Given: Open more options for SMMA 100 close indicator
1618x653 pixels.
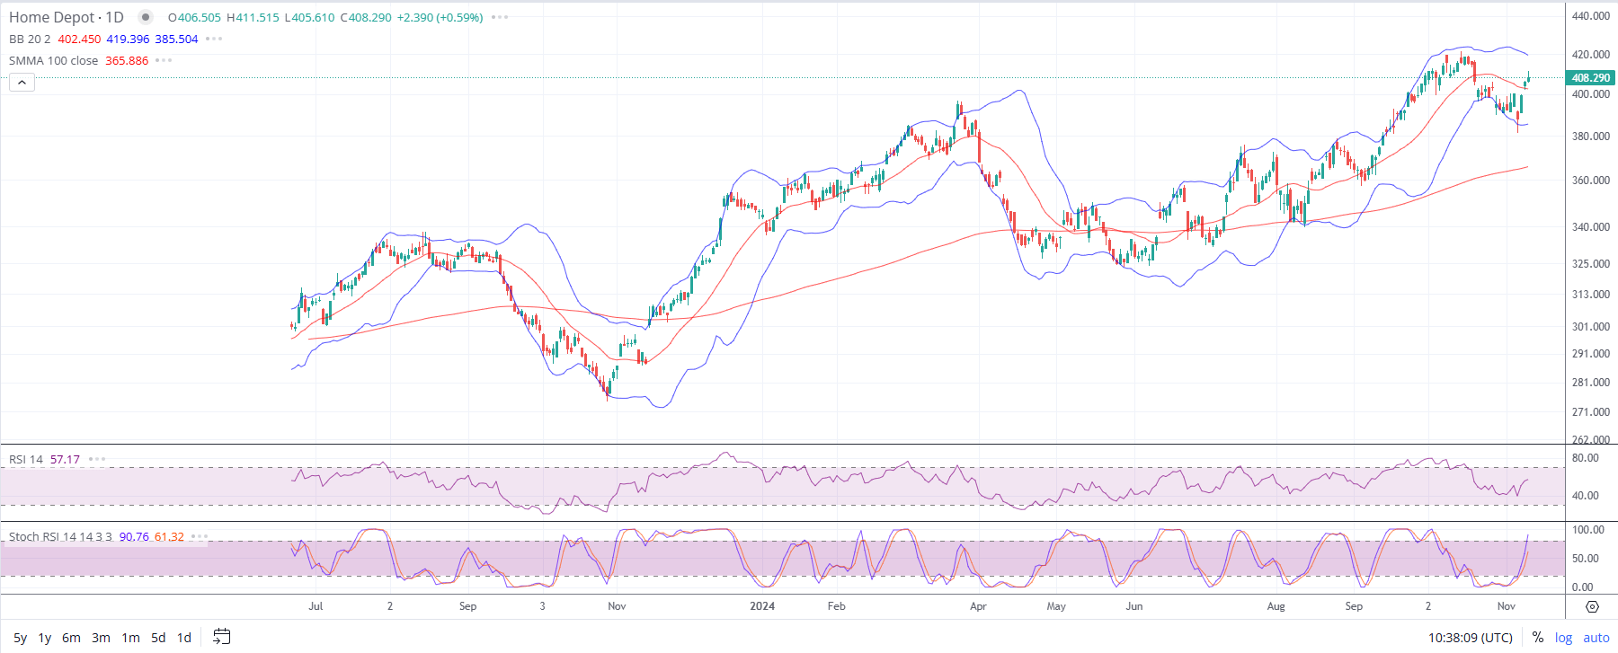Looking at the screenshot, I should click(164, 60).
